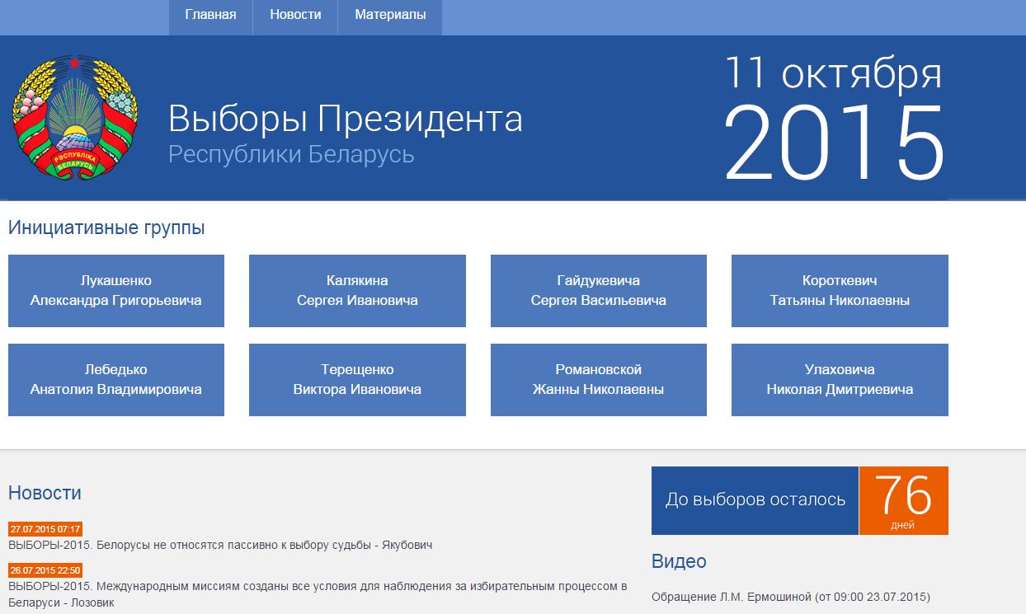Viewport: 1026px width, 614px height.
Task: Open the Материалы menu tab
Action: tap(390, 17)
